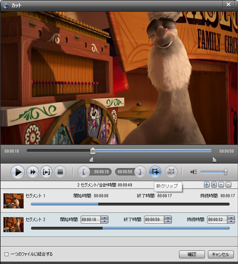Click the Play button

(18, 172)
